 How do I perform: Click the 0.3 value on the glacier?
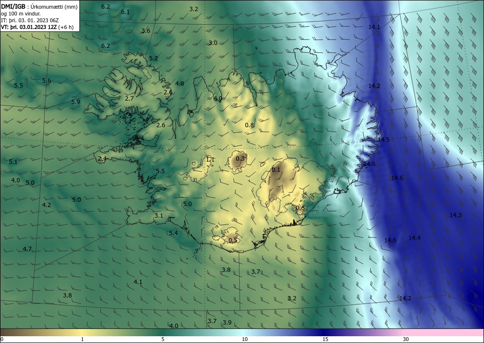pyautogui.click(x=240, y=158)
